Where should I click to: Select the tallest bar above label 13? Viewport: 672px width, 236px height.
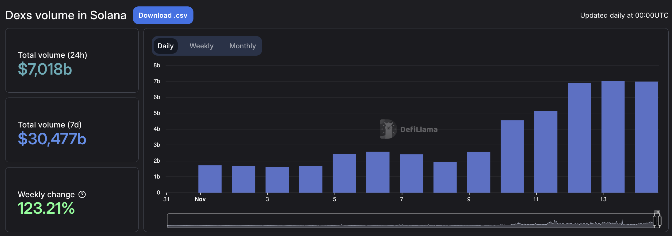coord(613,137)
